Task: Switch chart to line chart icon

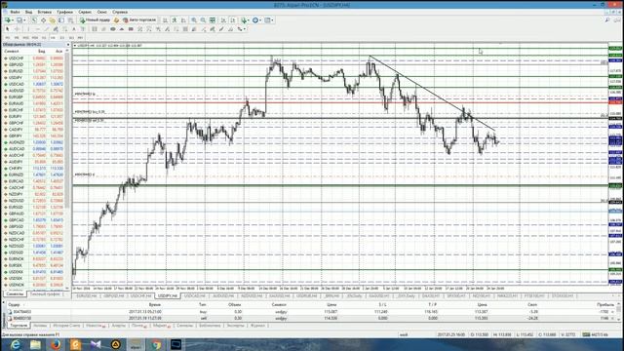Action: 183,19
